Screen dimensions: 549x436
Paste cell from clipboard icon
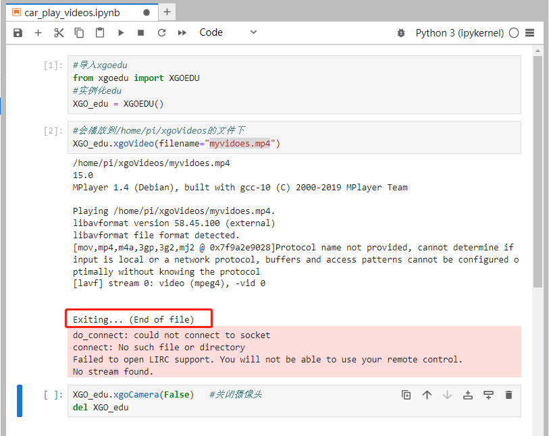100,32
